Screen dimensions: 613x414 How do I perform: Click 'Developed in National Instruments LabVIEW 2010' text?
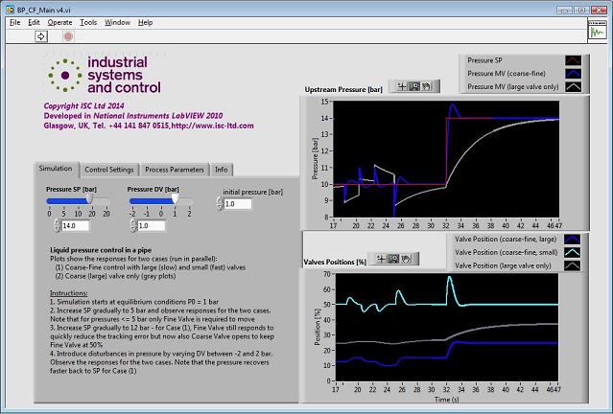coord(133,116)
